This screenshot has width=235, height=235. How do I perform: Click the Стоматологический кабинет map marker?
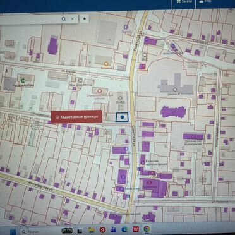pyautogui.click(x=100, y=91)
